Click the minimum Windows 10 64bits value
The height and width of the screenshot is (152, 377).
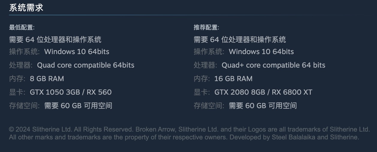click(77, 52)
